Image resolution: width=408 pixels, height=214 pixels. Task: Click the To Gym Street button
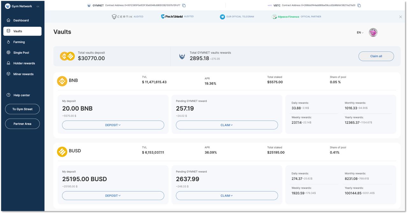[x=22, y=109]
